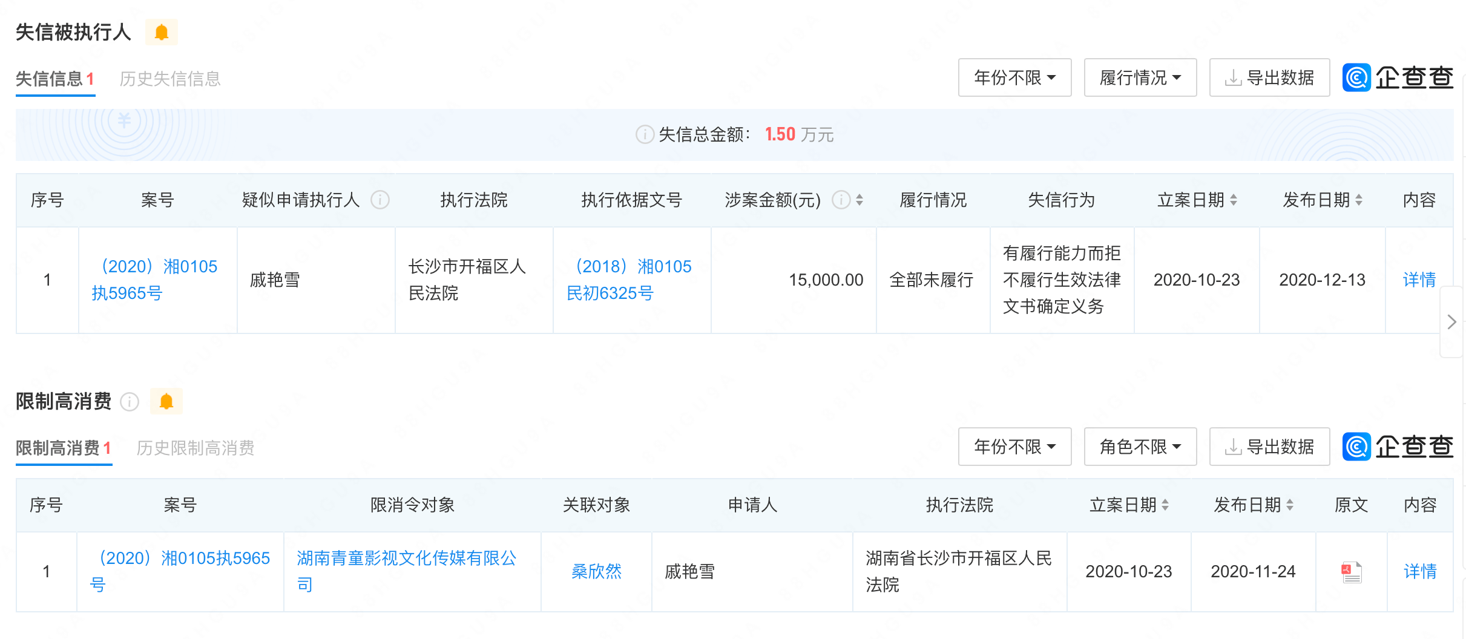Open 详情 link in 失信 table row
The image size is (1466, 639).
[x=1419, y=280]
